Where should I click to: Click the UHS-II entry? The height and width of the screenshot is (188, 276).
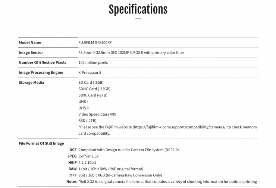point(84,108)
